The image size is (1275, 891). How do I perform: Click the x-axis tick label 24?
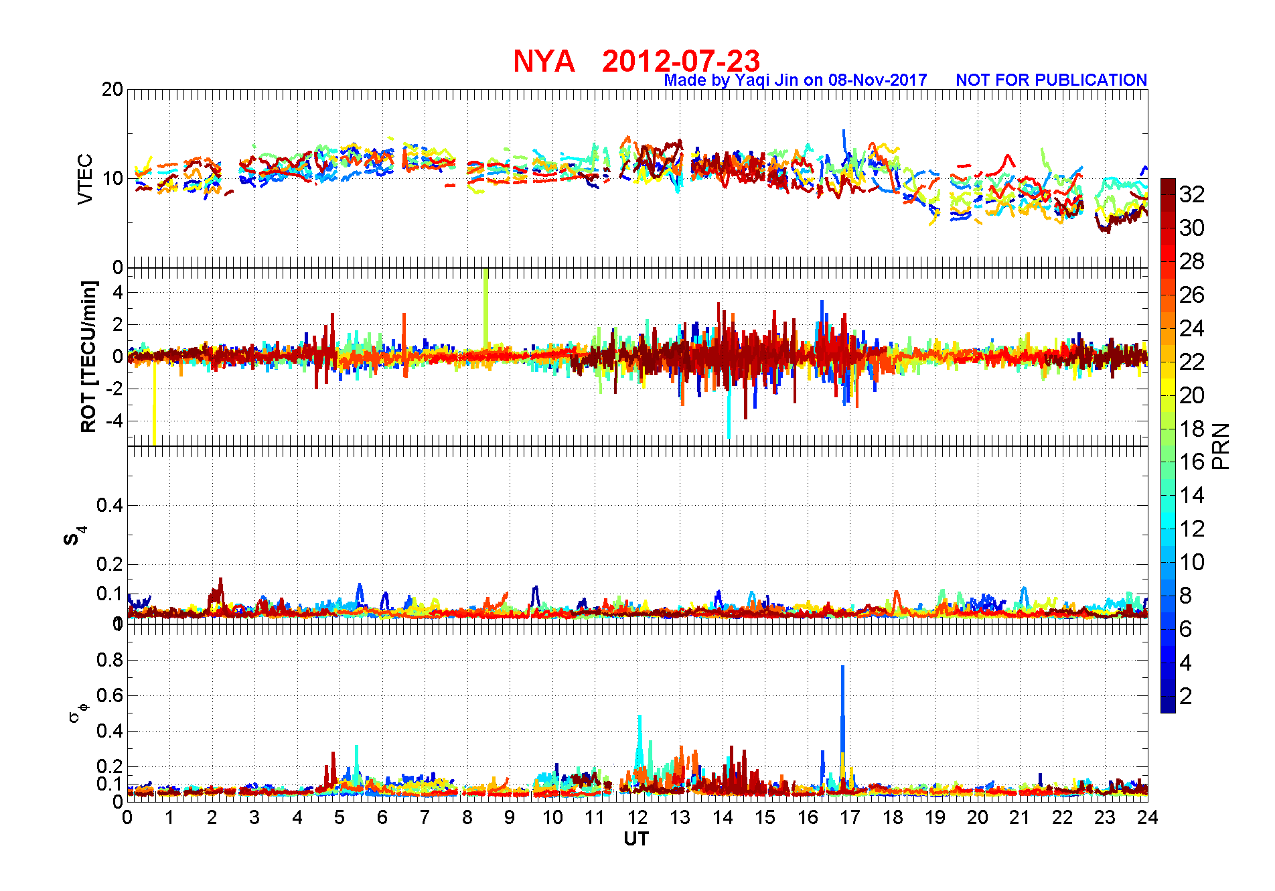[1148, 817]
